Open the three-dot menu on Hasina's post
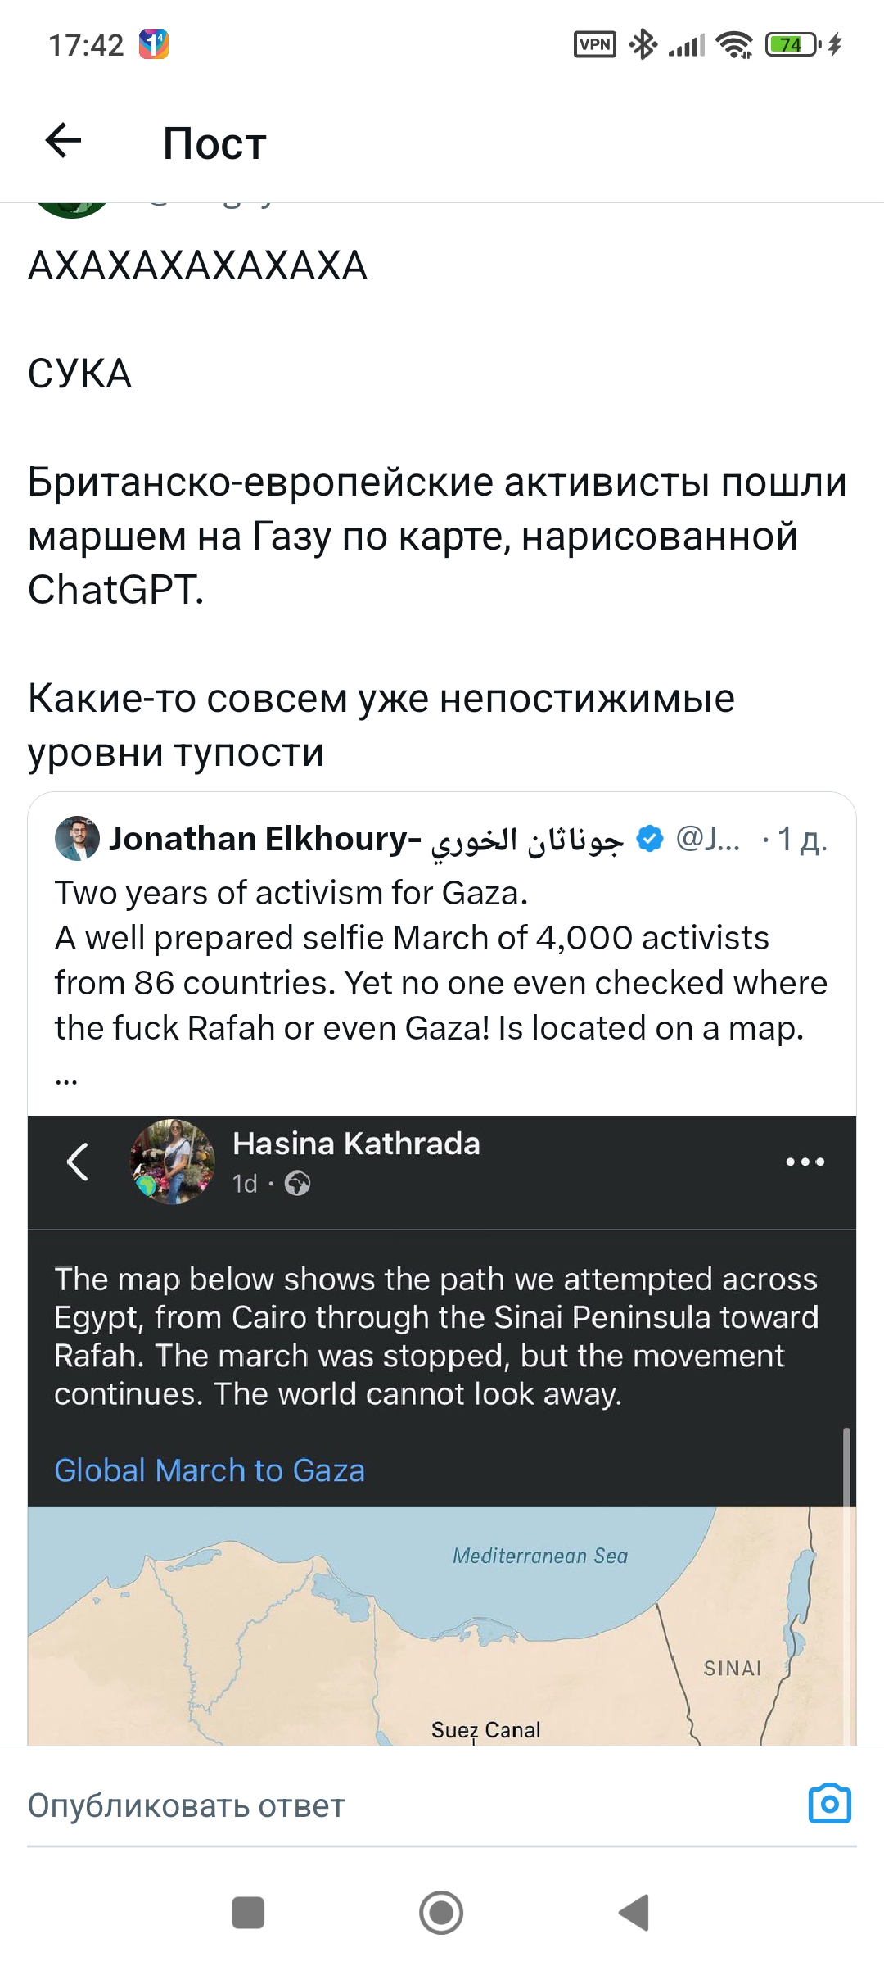 (x=805, y=1162)
